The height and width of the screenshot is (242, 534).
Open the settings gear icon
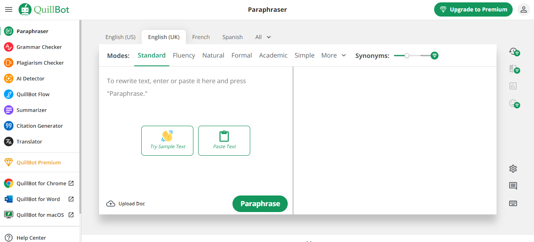pos(513,169)
